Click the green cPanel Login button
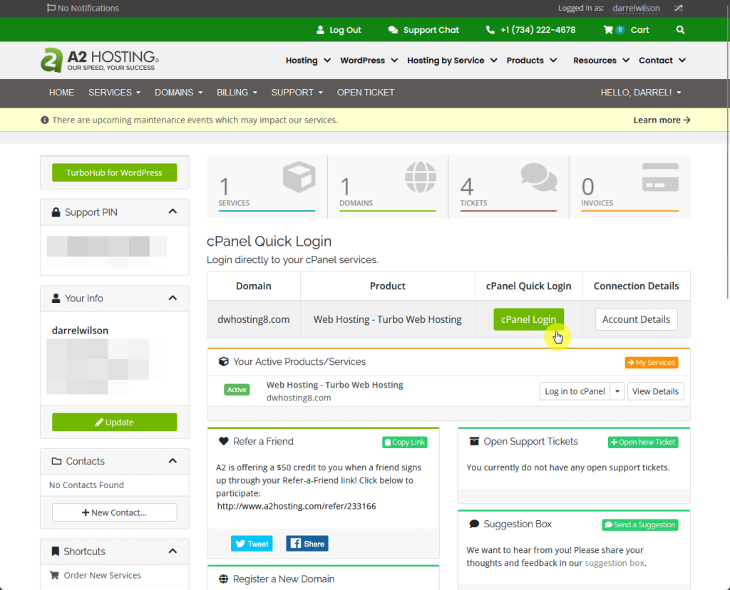 point(528,320)
